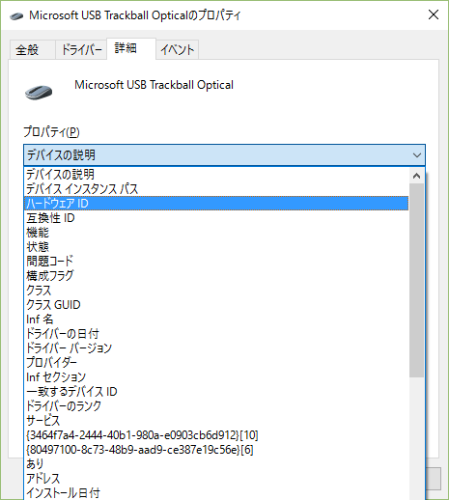Screen dimensions: 449x500
Task: Choose インストール日付 from the list
Action: coord(216,492)
